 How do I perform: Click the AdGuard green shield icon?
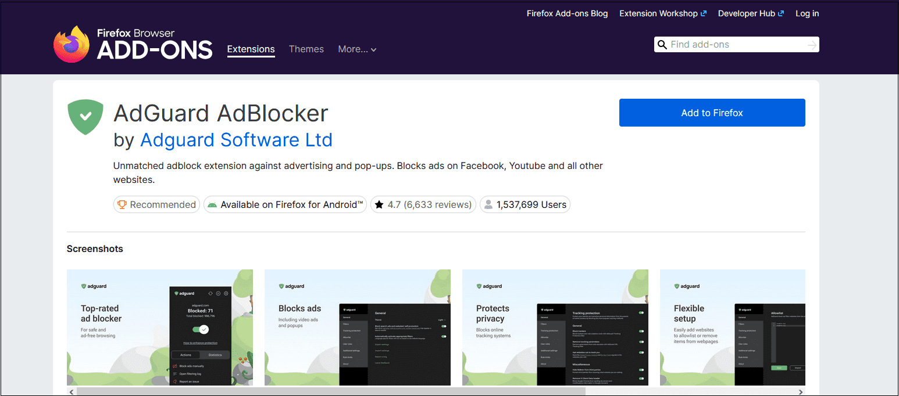(x=85, y=117)
